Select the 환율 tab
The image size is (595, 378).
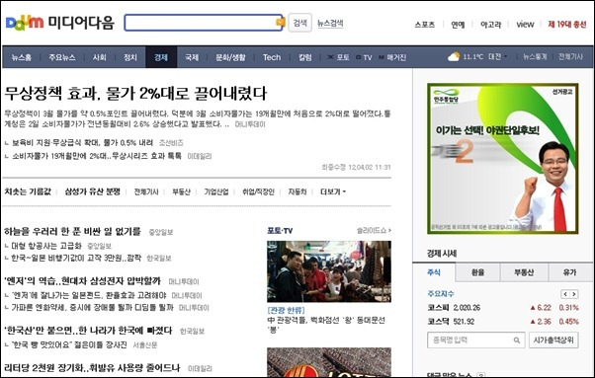point(477,272)
